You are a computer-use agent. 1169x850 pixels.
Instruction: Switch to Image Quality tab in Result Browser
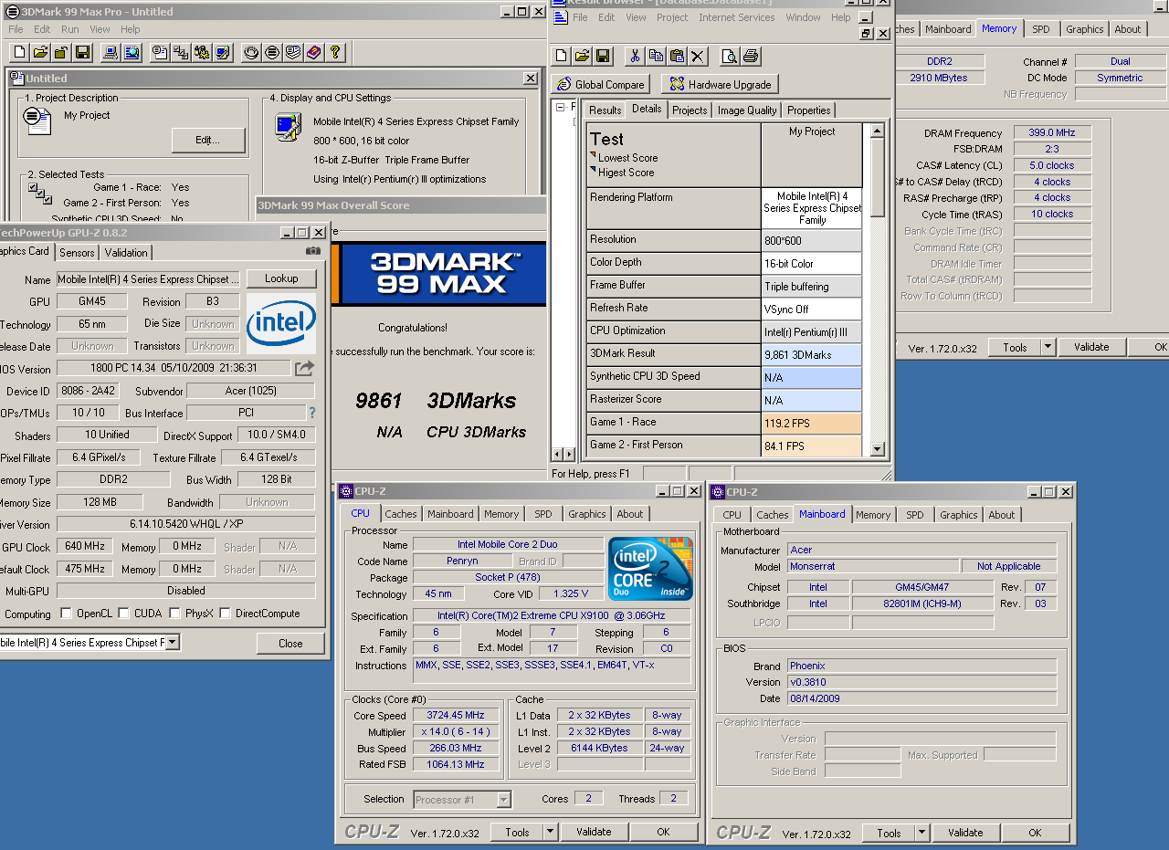click(747, 110)
